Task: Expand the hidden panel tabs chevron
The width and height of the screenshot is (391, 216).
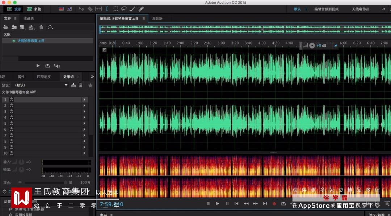Action: coord(92,77)
